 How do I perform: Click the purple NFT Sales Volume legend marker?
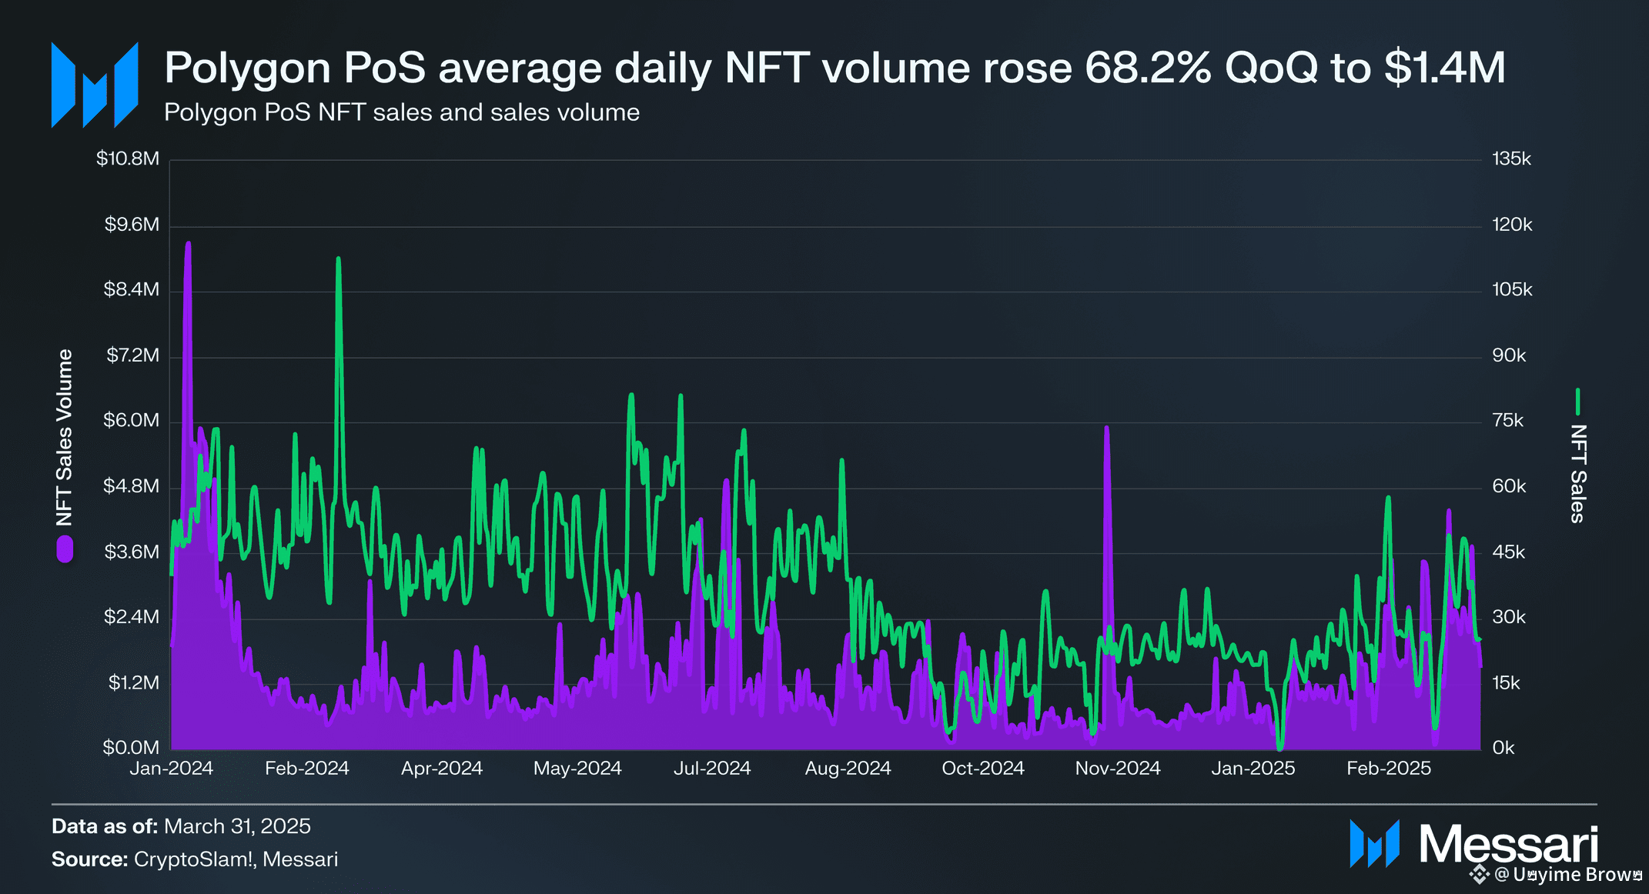65,549
